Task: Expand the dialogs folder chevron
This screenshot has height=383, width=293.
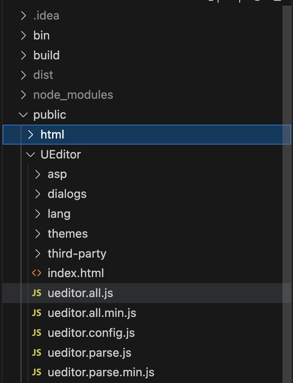Action: 37,194
